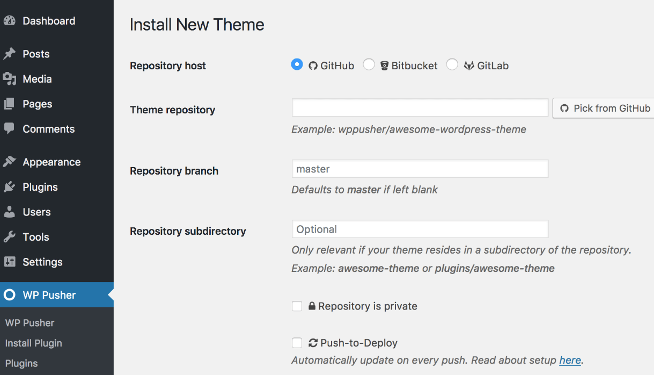Focus the Theme repository text field
This screenshot has width=654, height=375.
tap(420, 108)
